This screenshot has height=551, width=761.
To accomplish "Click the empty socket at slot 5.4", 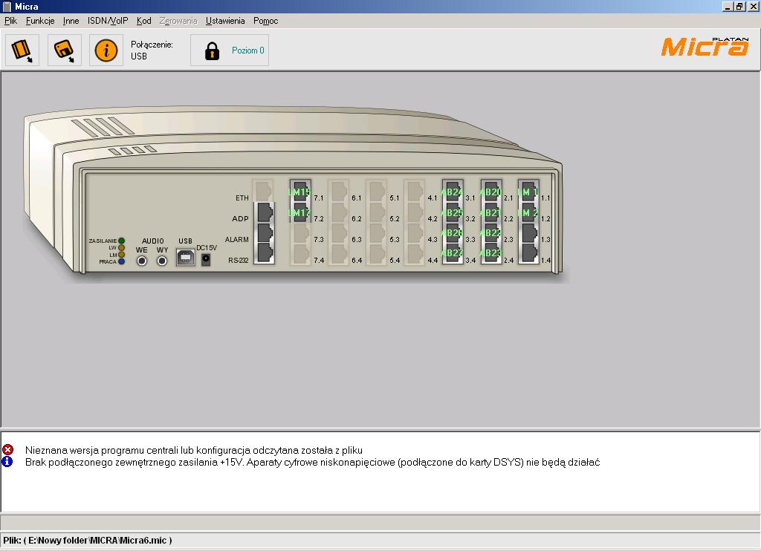I will (377, 253).
